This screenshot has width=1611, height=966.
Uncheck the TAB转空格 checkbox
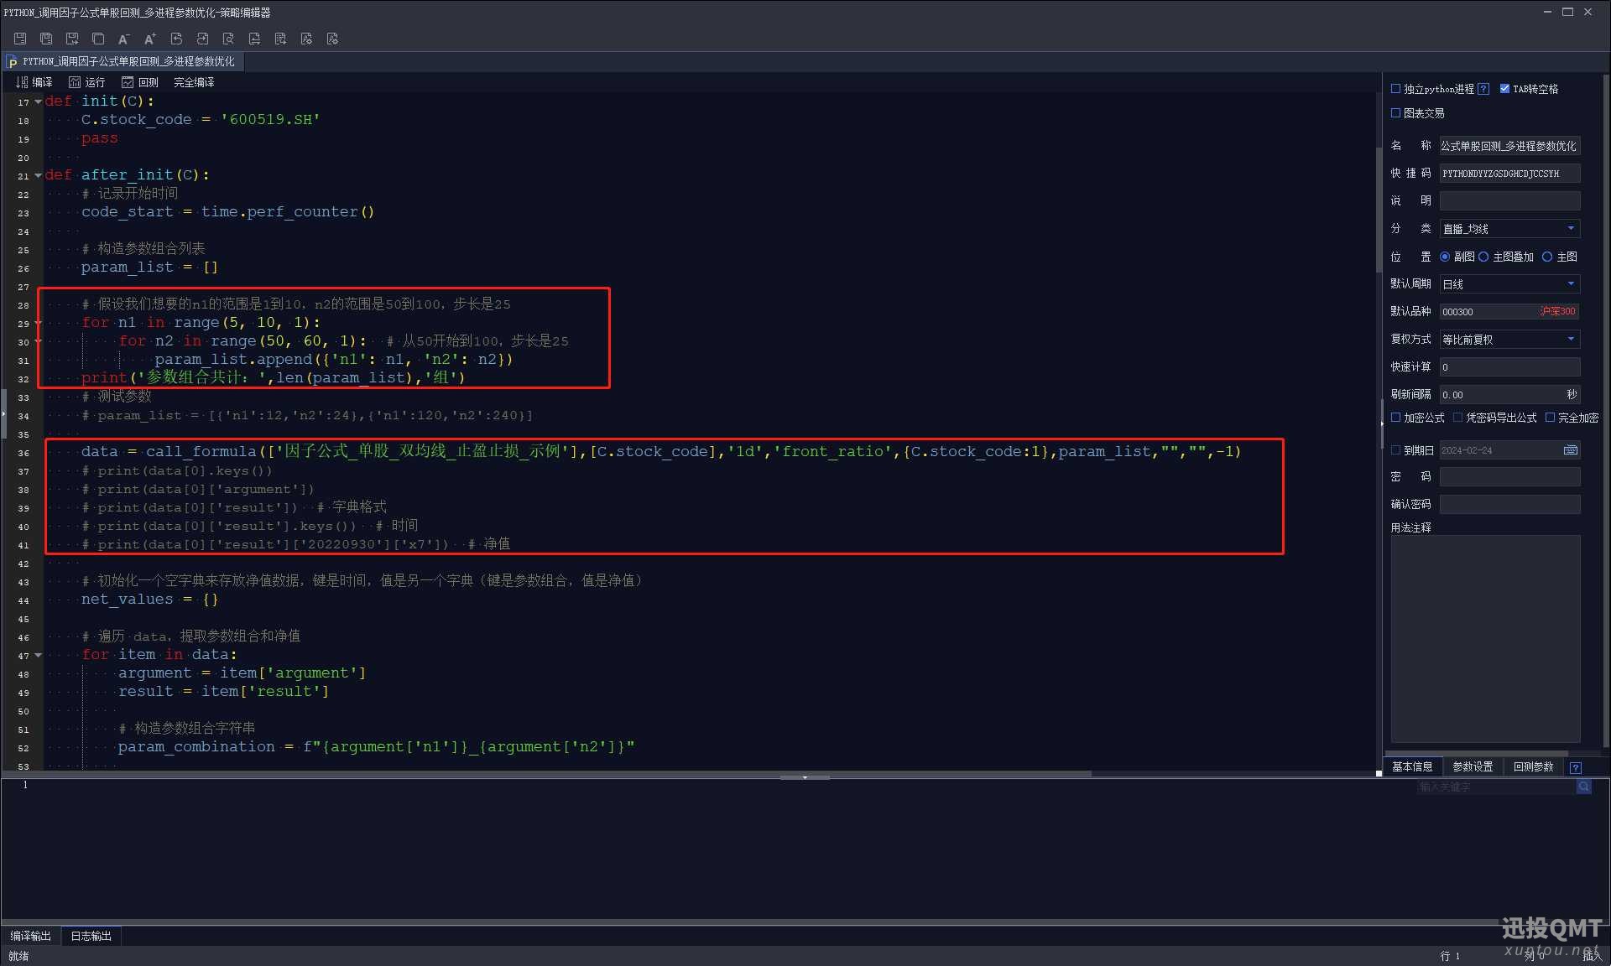[1504, 88]
